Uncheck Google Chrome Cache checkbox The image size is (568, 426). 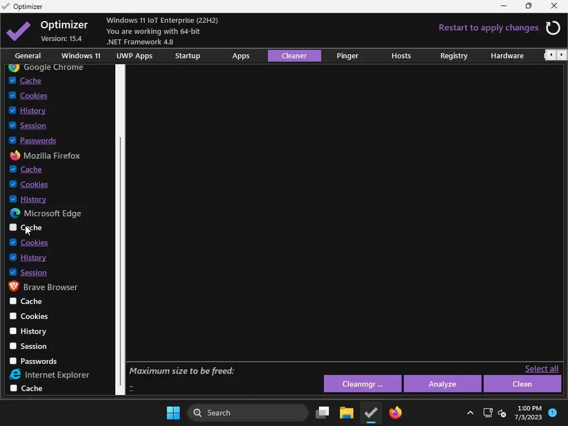(x=12, y=80)
